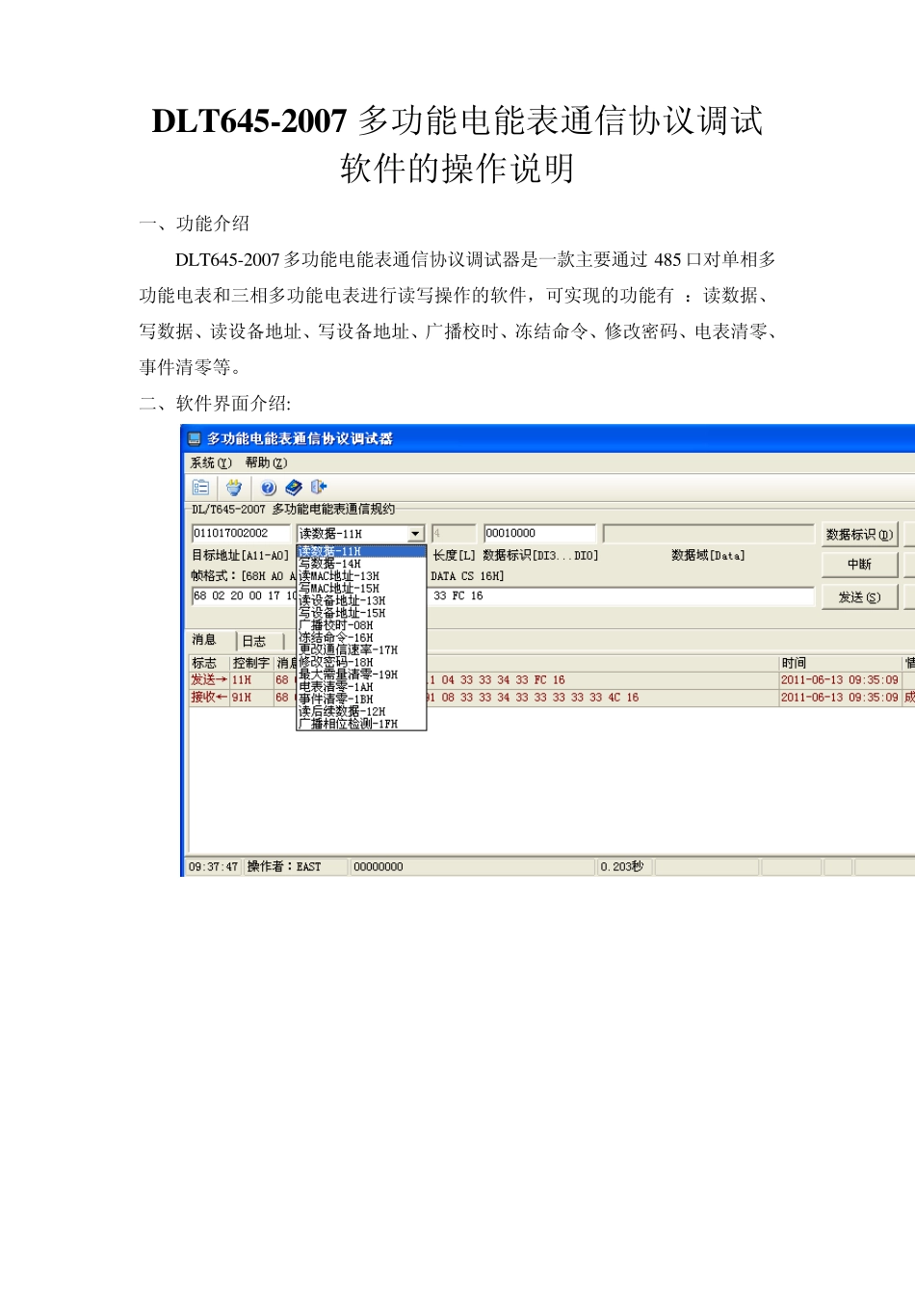Screen dimensions: 915x1295
Task: Open the 帮助(Z) menu
Action: coord(266,462)
